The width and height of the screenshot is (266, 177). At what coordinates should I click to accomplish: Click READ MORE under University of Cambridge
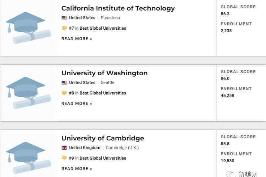click(77, 169)
